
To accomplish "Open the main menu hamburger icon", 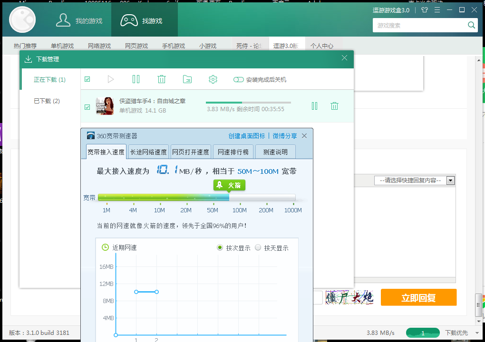I will [x=437, y=10].
